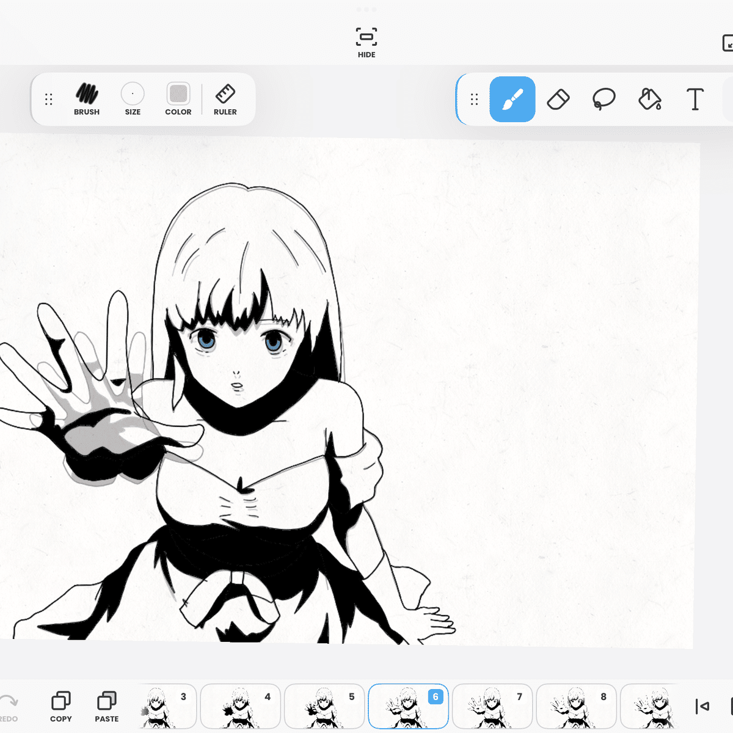Grab the tools panel drag handle
The width and height of the screenshot is (733, 733).
coord(475,99)
